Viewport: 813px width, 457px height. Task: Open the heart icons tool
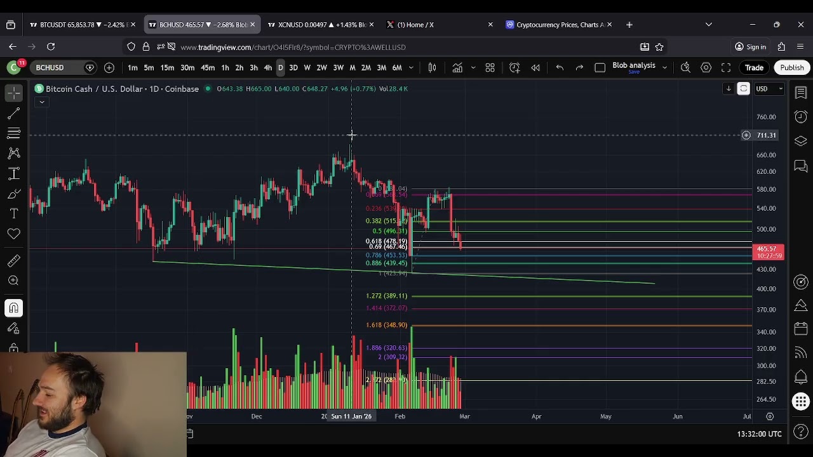(13, 234)
